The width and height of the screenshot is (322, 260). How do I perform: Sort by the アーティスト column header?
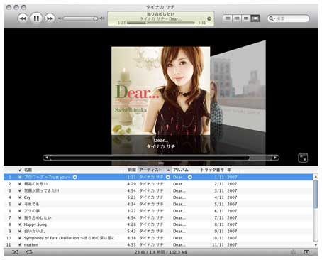click(x=150, y=170)
